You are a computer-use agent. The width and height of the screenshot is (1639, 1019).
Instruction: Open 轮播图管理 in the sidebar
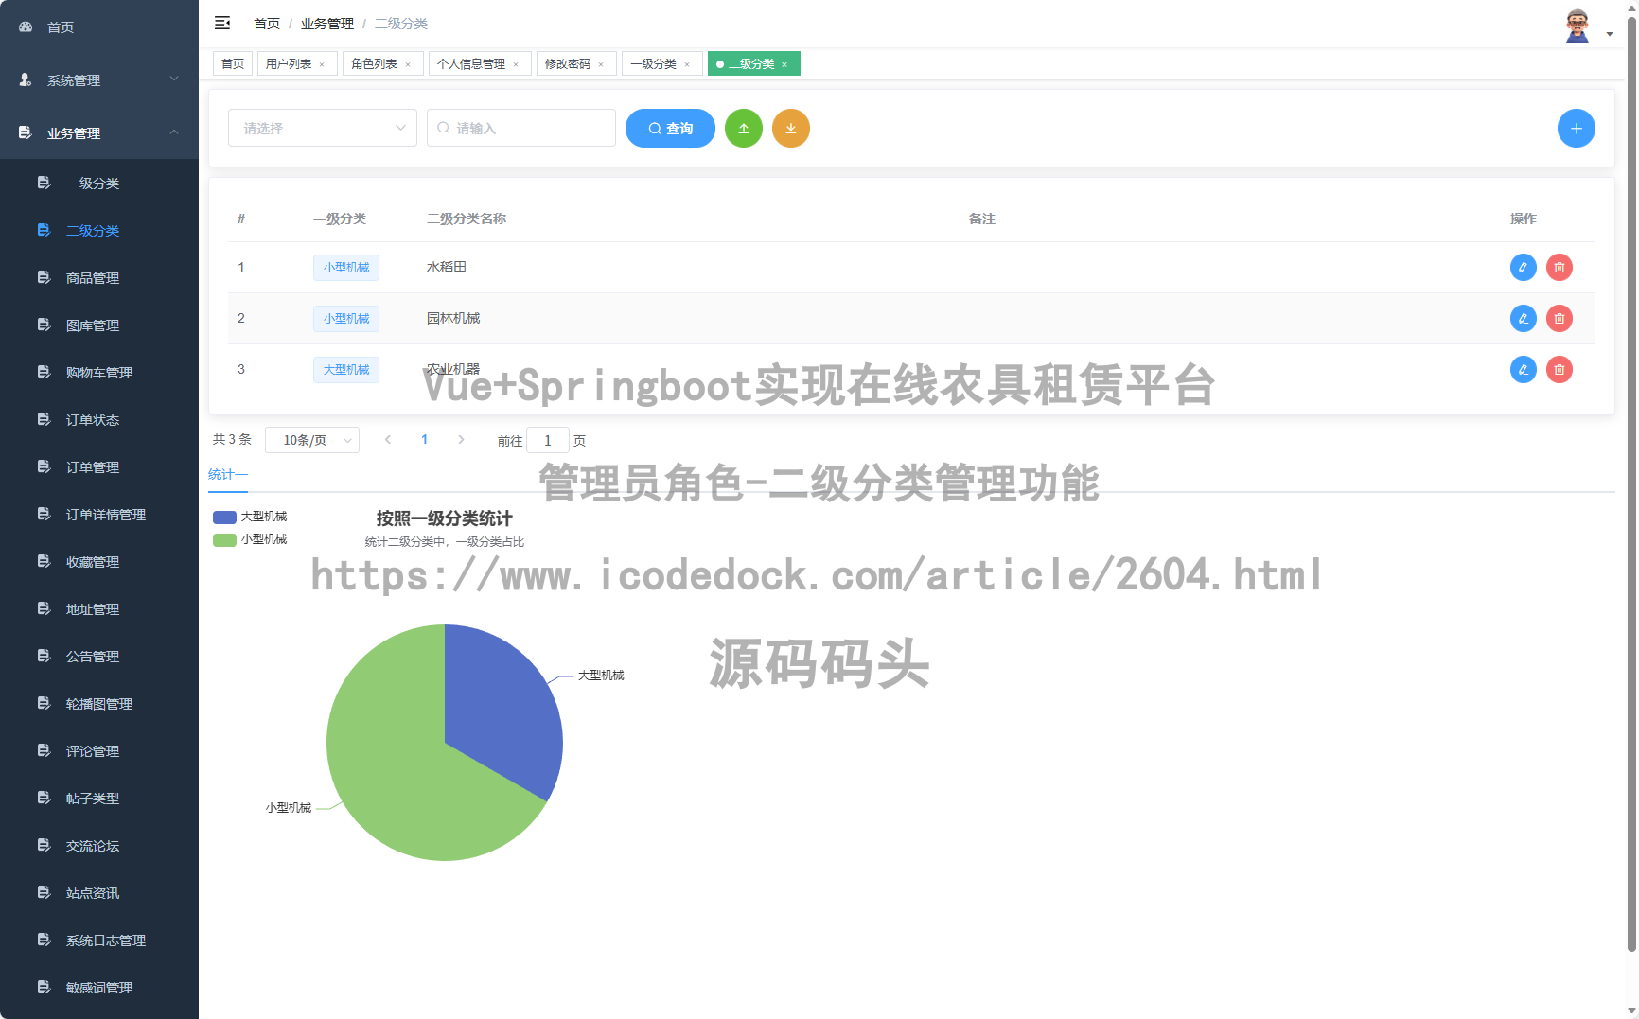coord(98,703)
